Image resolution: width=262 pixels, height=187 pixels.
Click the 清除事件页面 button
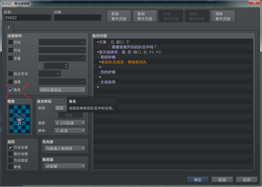(223, 16)
